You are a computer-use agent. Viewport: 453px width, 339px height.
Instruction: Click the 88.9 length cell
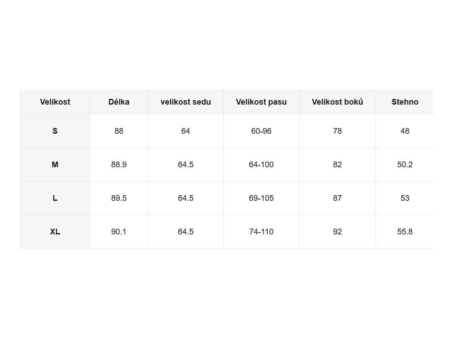click(x=119, y=165)
